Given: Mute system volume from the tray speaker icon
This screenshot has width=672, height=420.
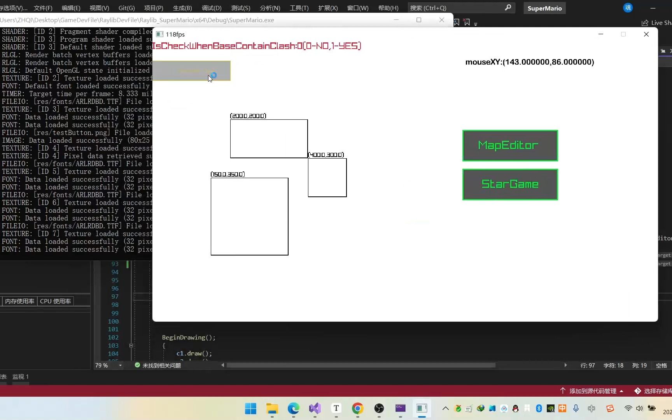Looking at the screenshot, I should point(640,408).
